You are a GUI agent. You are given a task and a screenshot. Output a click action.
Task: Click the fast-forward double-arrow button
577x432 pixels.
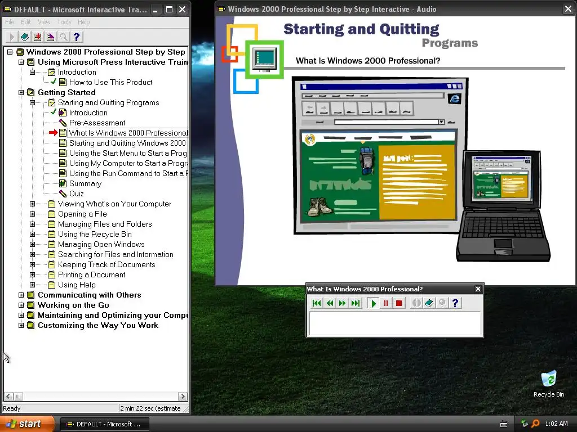pyautogui.click(x=342, y=303)
